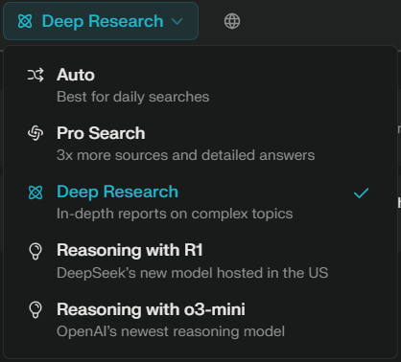Click the shuffle icon beside Auto
Image resolution: width=401 pixels, height=362 pixels.
pos(35,75)
